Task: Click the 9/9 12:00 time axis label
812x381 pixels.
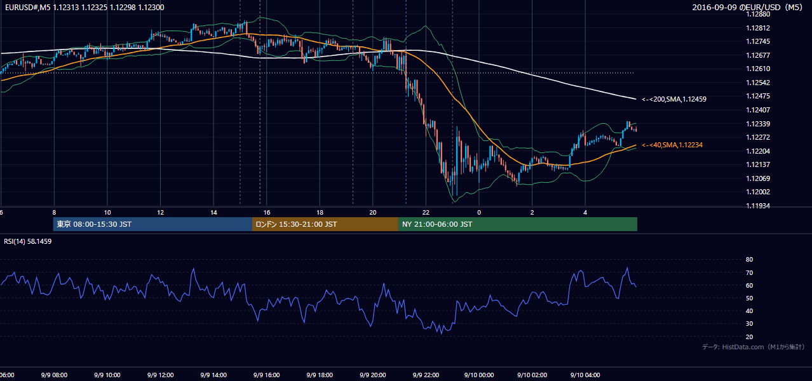Action: point(160,375)
